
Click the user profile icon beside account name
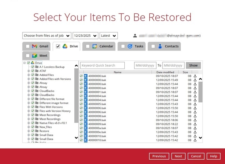(x=135, y=36)
